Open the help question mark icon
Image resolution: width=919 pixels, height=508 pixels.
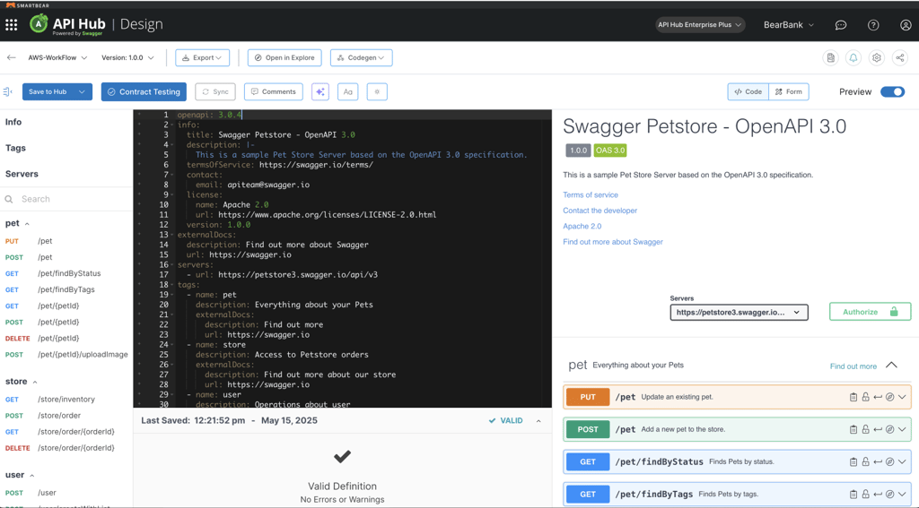point(873,25)
